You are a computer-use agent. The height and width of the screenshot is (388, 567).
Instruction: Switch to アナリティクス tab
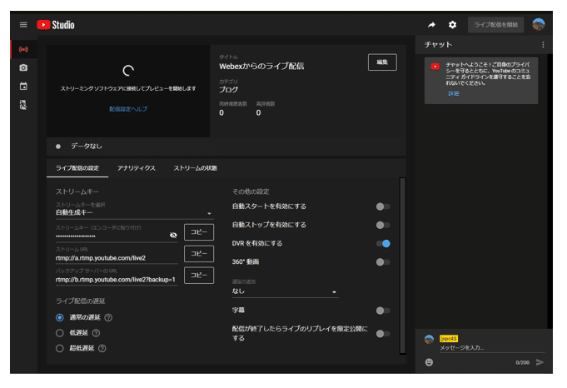point(137,168)
